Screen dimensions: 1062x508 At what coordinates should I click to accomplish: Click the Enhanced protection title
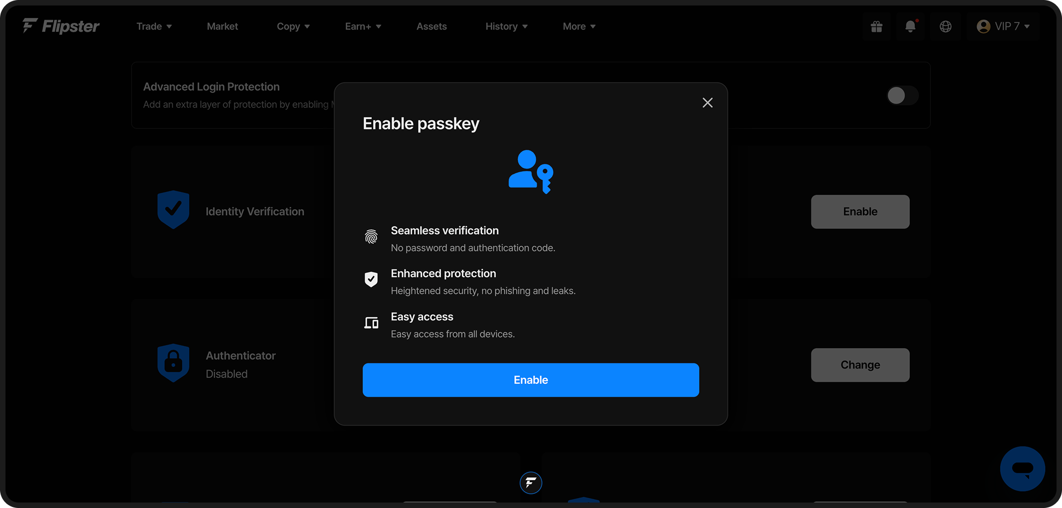pyautogui.click(x=443, y=273)
